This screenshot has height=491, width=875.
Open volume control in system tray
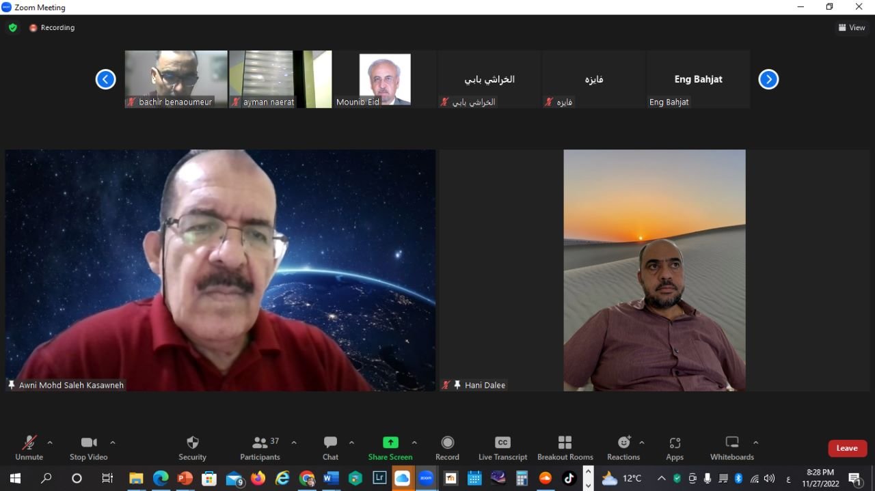pos(769,479)
